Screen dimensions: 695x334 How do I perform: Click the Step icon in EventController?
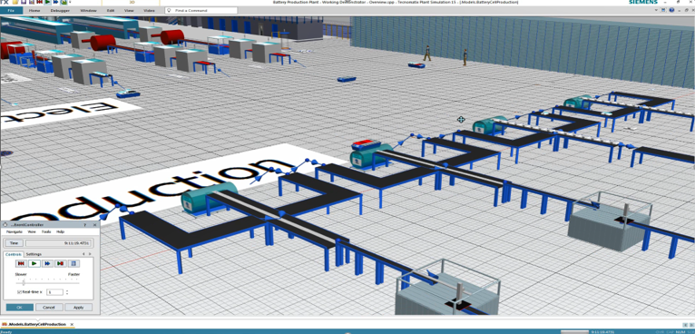coord(60,263)
